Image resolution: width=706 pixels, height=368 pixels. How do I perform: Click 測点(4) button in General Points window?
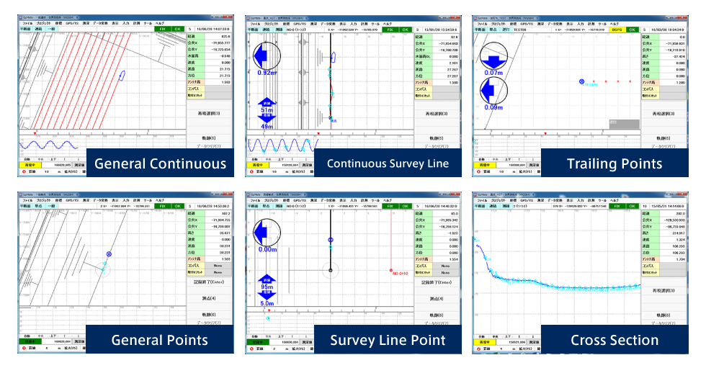[209, 298]
